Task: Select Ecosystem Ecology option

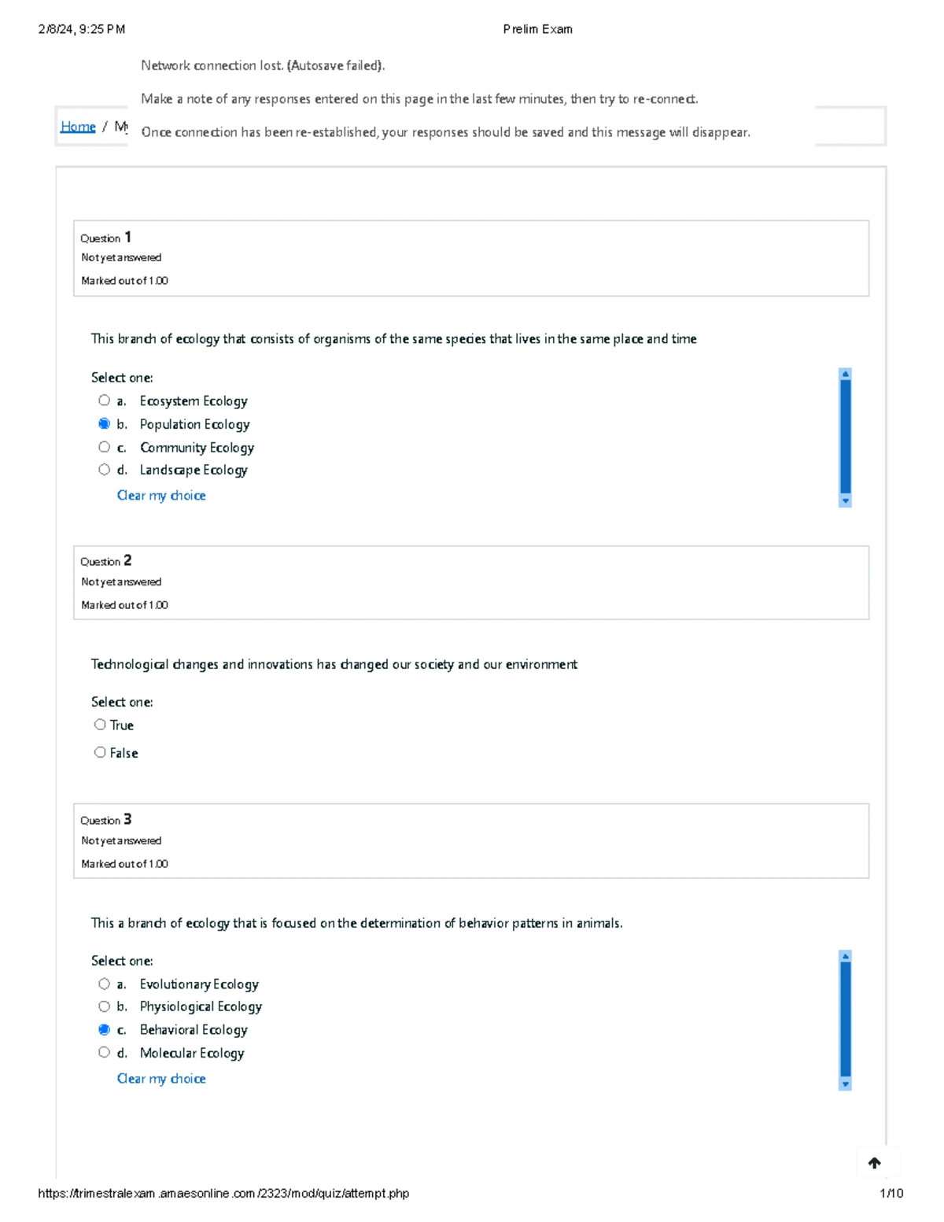Action: (x=104, y=401)
